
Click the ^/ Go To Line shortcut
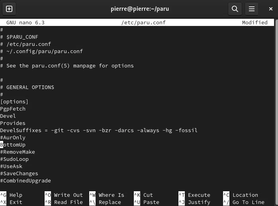(x=244, y=202)
